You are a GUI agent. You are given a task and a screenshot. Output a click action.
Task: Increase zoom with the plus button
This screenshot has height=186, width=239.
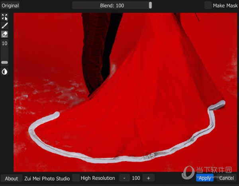149,178
